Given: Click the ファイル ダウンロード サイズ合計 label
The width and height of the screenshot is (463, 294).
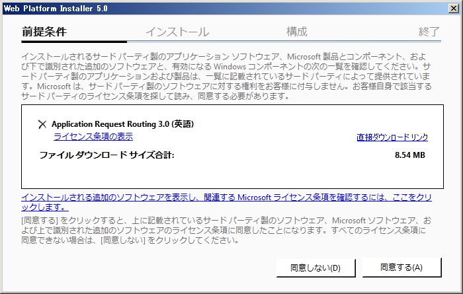Looking at the screenshot, I should click(106, 156).
